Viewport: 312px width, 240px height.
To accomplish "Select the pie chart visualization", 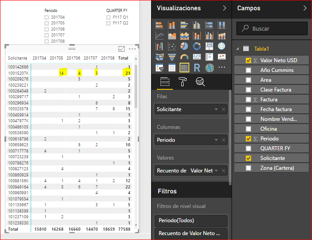I will 184,46.
